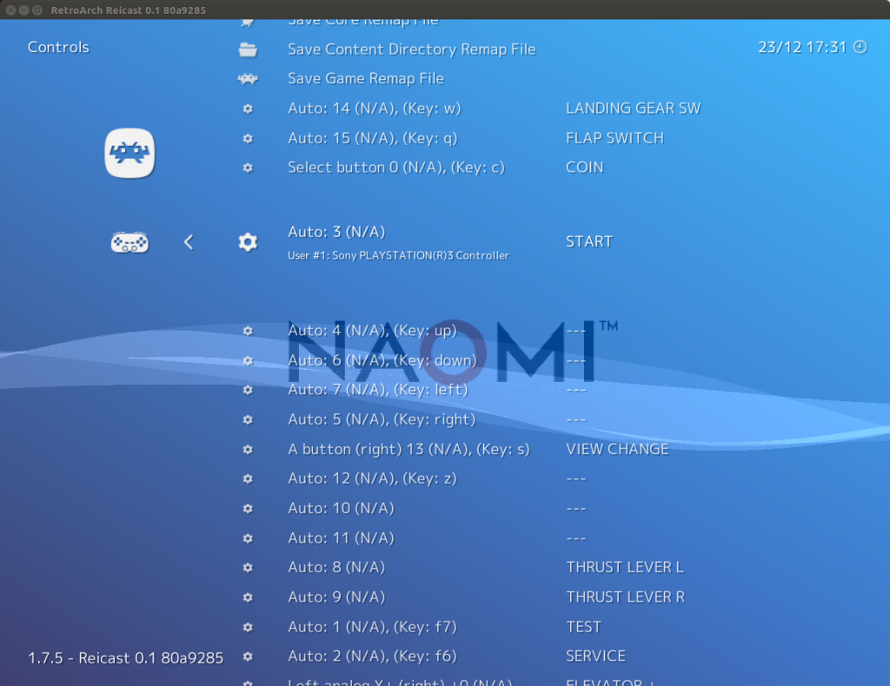Click the RetroArch Reicast window title
This screenshot has height=686, width=890.
[x=129, y=10]
